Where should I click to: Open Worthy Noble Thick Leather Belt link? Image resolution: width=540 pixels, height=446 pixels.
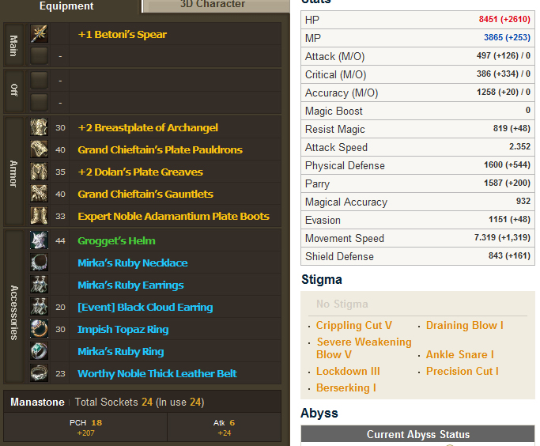pyautogui.click(x=157, y=374)
